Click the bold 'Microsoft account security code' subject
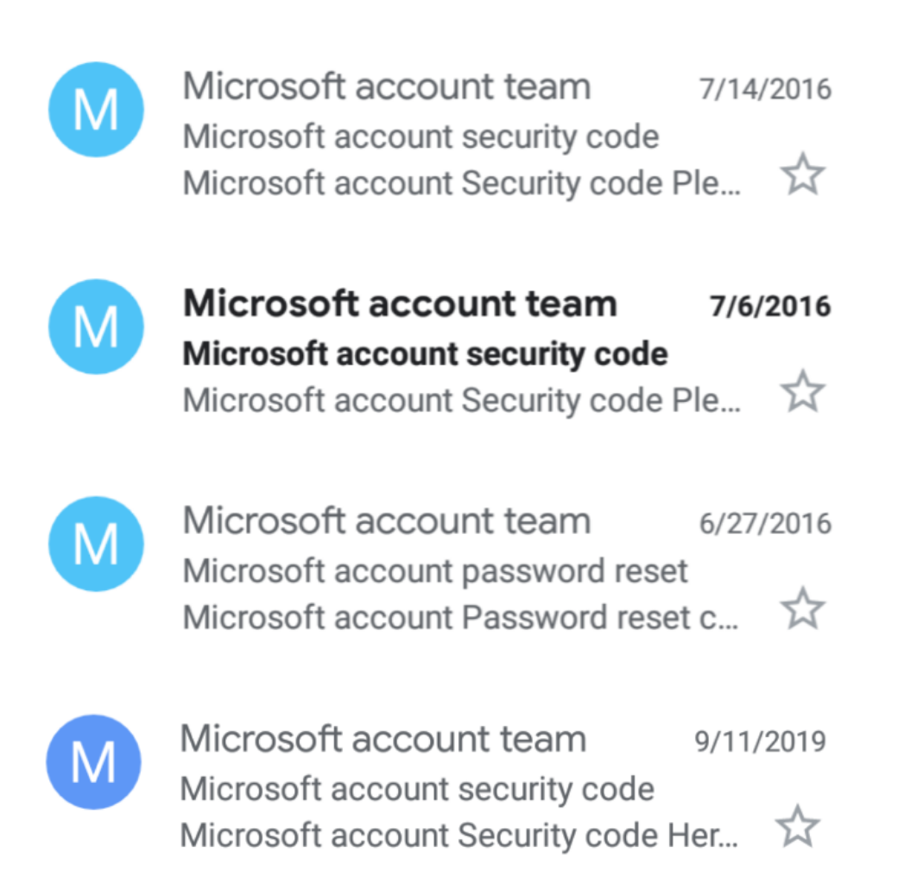This screenshot has width=917, height=885. (425, 353)
